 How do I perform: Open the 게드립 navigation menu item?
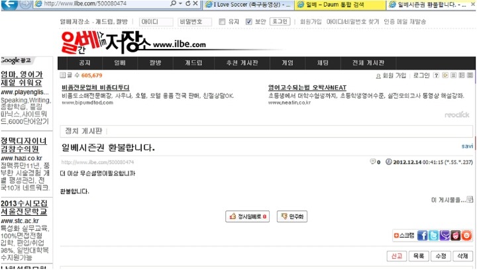[193, 63]
